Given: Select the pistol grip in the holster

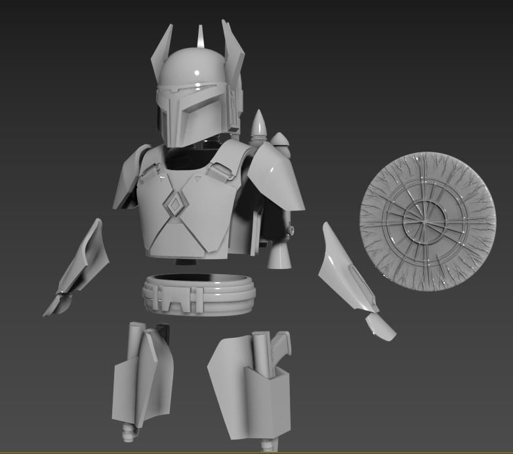Looking at the screenshot, I should tap(281, 349).
